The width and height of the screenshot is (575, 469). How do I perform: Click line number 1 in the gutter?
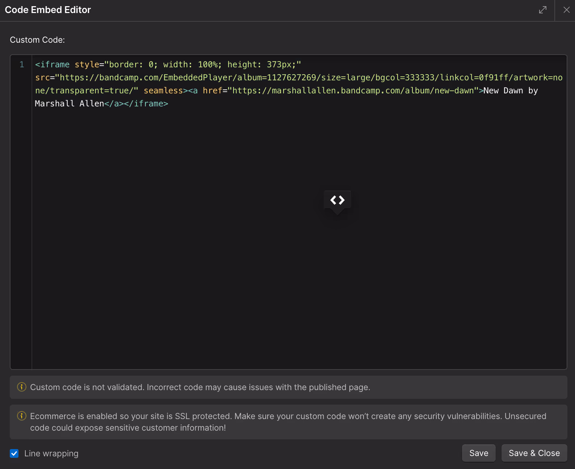tap(22, 64)
